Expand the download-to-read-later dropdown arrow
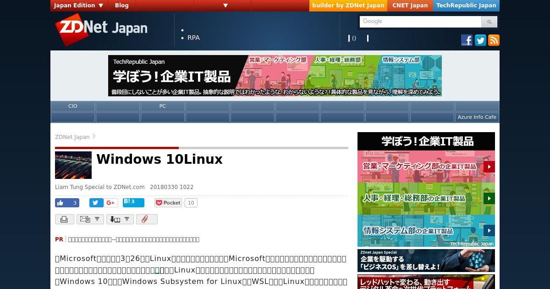This screenshot has width=550, height=289. pos(127,219)
